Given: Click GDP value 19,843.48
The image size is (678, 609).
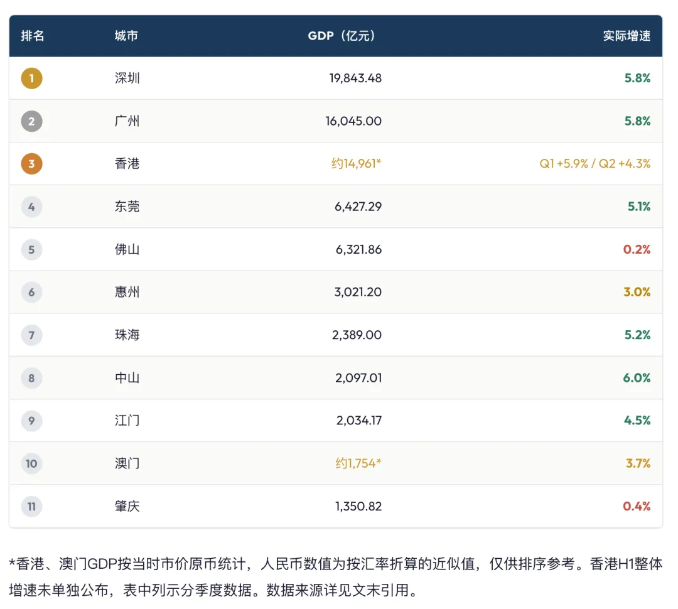Looking at the screenshot, I should click(x=355, y=78).
